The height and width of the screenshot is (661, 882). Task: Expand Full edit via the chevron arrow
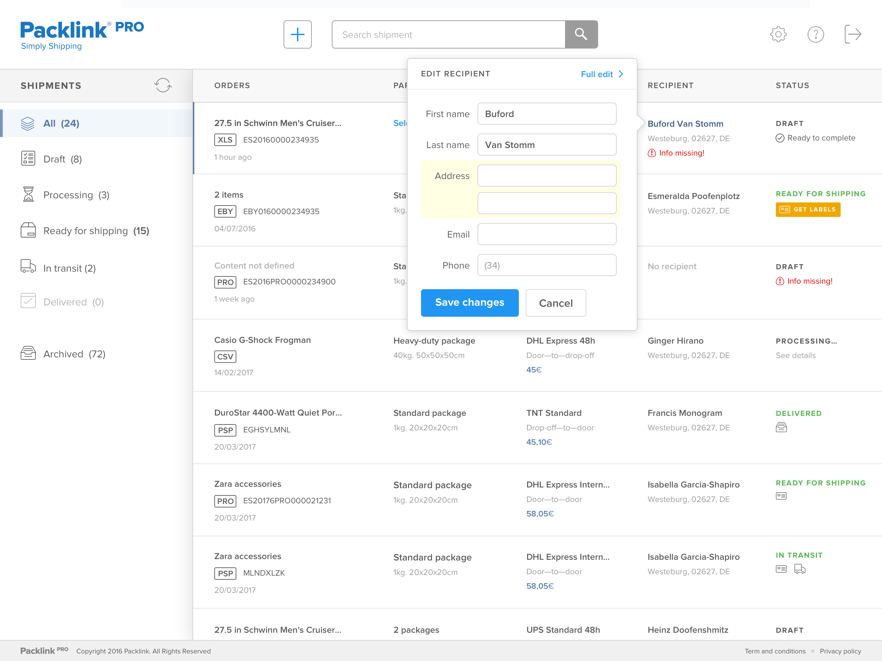(621, 74)
